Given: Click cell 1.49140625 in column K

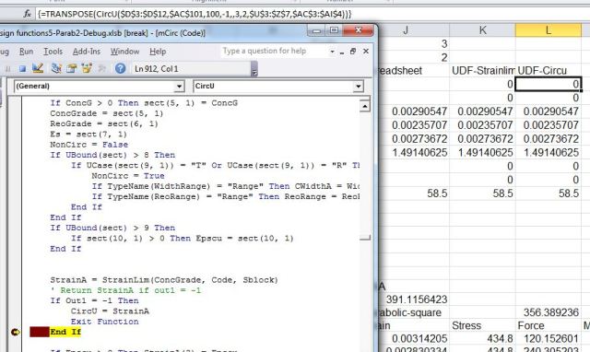Looking at the screenshot, I should 483,153.
